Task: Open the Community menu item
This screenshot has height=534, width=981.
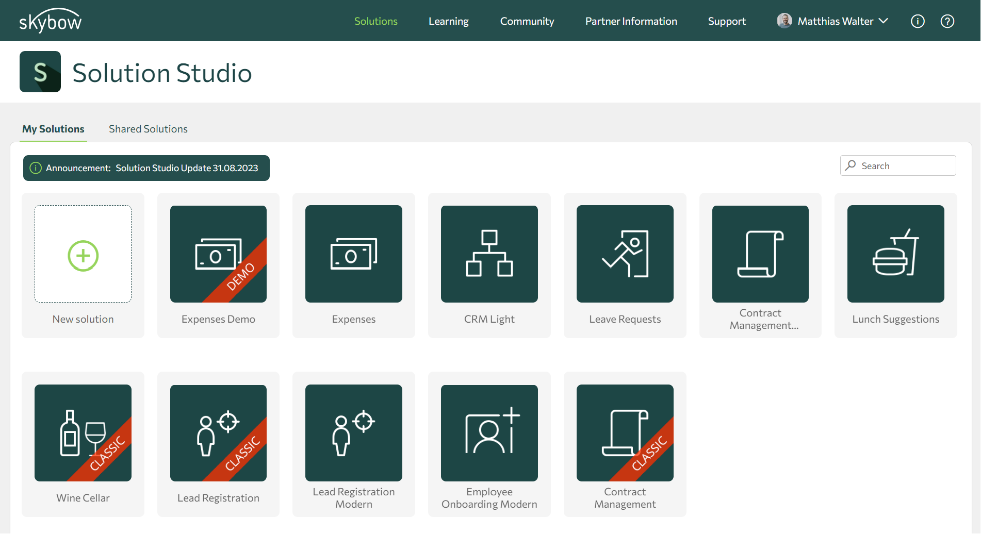Action: pos(527,21)
